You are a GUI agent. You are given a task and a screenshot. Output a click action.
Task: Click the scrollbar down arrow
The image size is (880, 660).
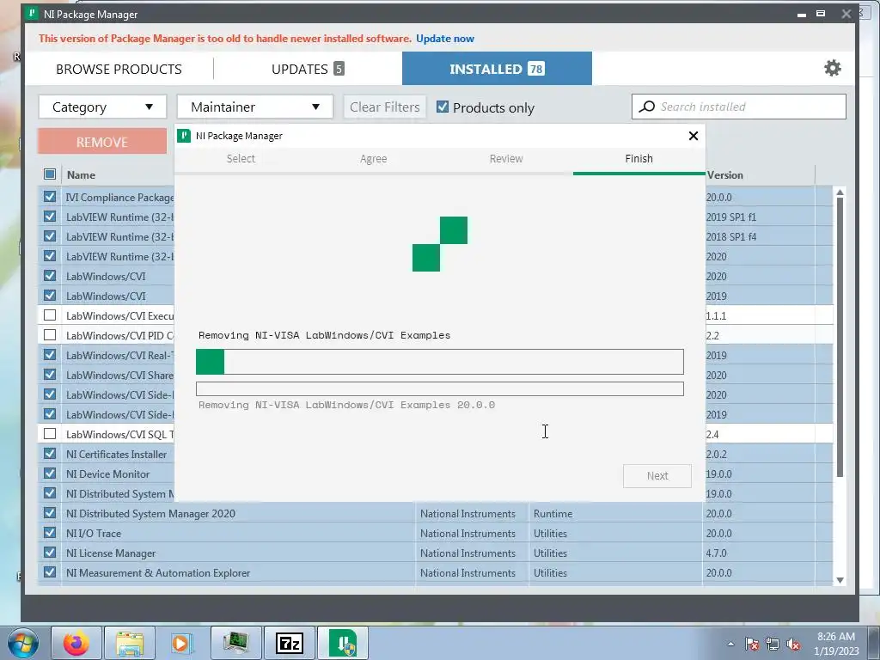point(840,580)
